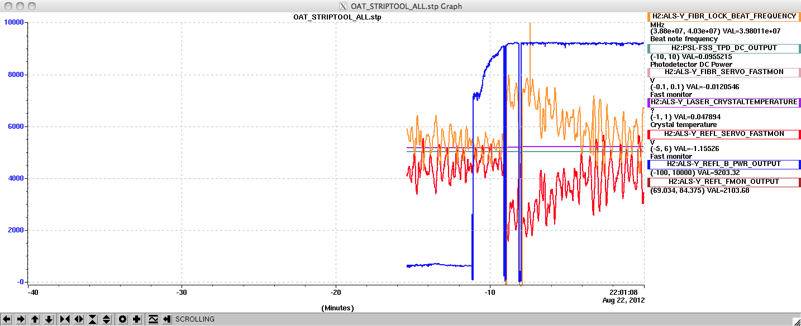Select the H2:ALS-Y_LASER_CRYSTALTEMPERATURE curve label
Image resolution: width=801 pixels, height=326 pixels.
[724, 103]
